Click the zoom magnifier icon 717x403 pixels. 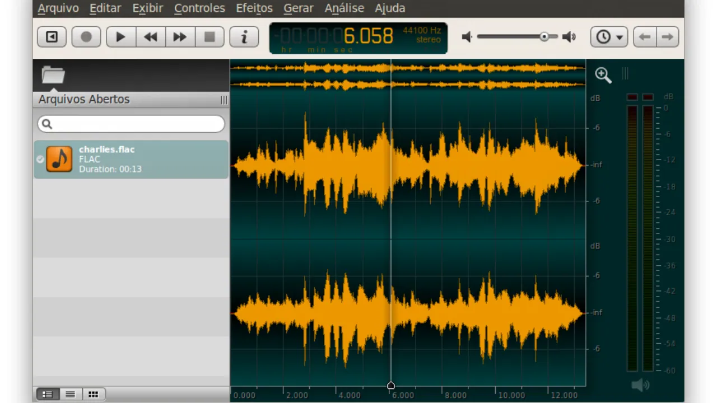click(603, 75)
